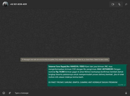Click the ISI PAKET PROMO SARUNG JEMPOL line
This screenshot has width=130, height=96.
(x=83, y=82)
